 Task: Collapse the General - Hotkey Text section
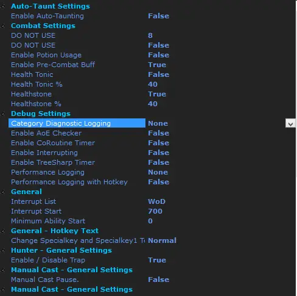pyautogui.click(x=2, y=231)
